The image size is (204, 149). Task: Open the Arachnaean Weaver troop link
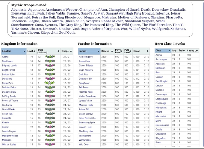[61, 10]
